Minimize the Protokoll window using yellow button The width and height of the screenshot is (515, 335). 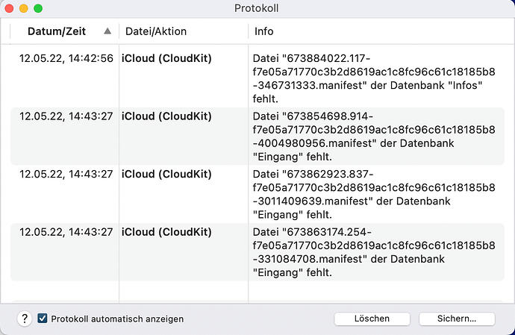click(x=24, y=8)
